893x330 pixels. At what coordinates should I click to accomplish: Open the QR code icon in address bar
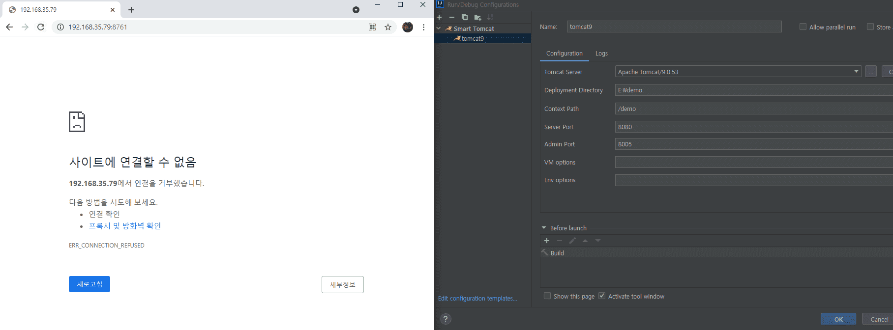click(372, 27)
